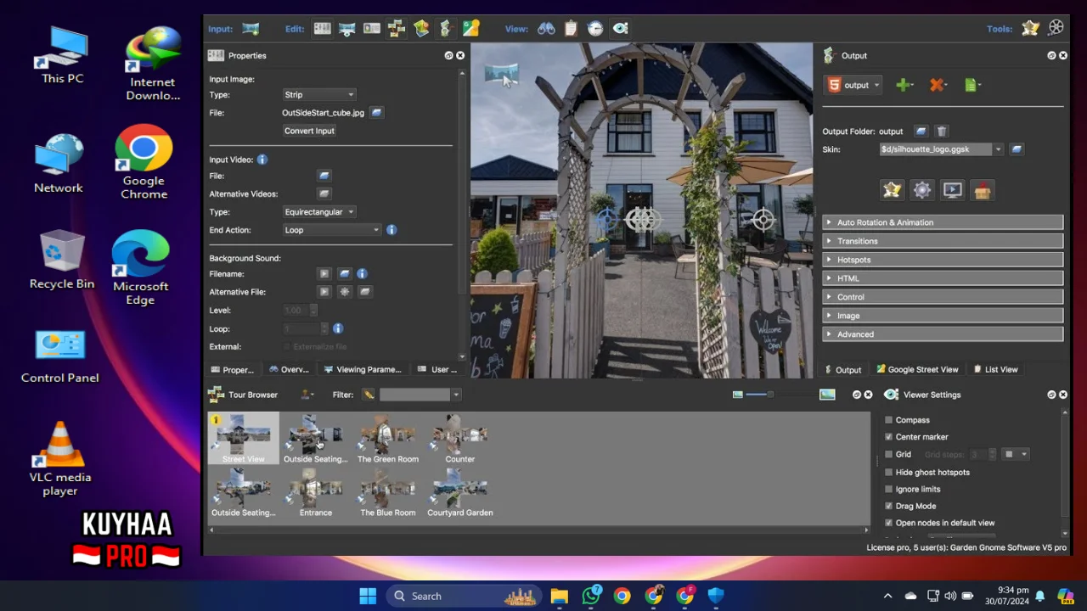Enable the Compass checkbox
Viewport: 1087px width, 611px height.
[889, 420]
